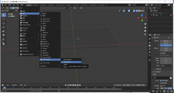The width and height of the screenshot is (174, 93).
Task: Toggle visibility eye of the plane object
Action: [171, 15]
